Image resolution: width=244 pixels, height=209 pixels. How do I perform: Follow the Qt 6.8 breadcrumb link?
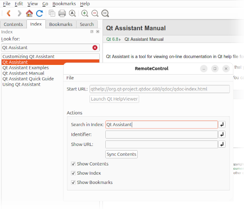pos(112,39)
